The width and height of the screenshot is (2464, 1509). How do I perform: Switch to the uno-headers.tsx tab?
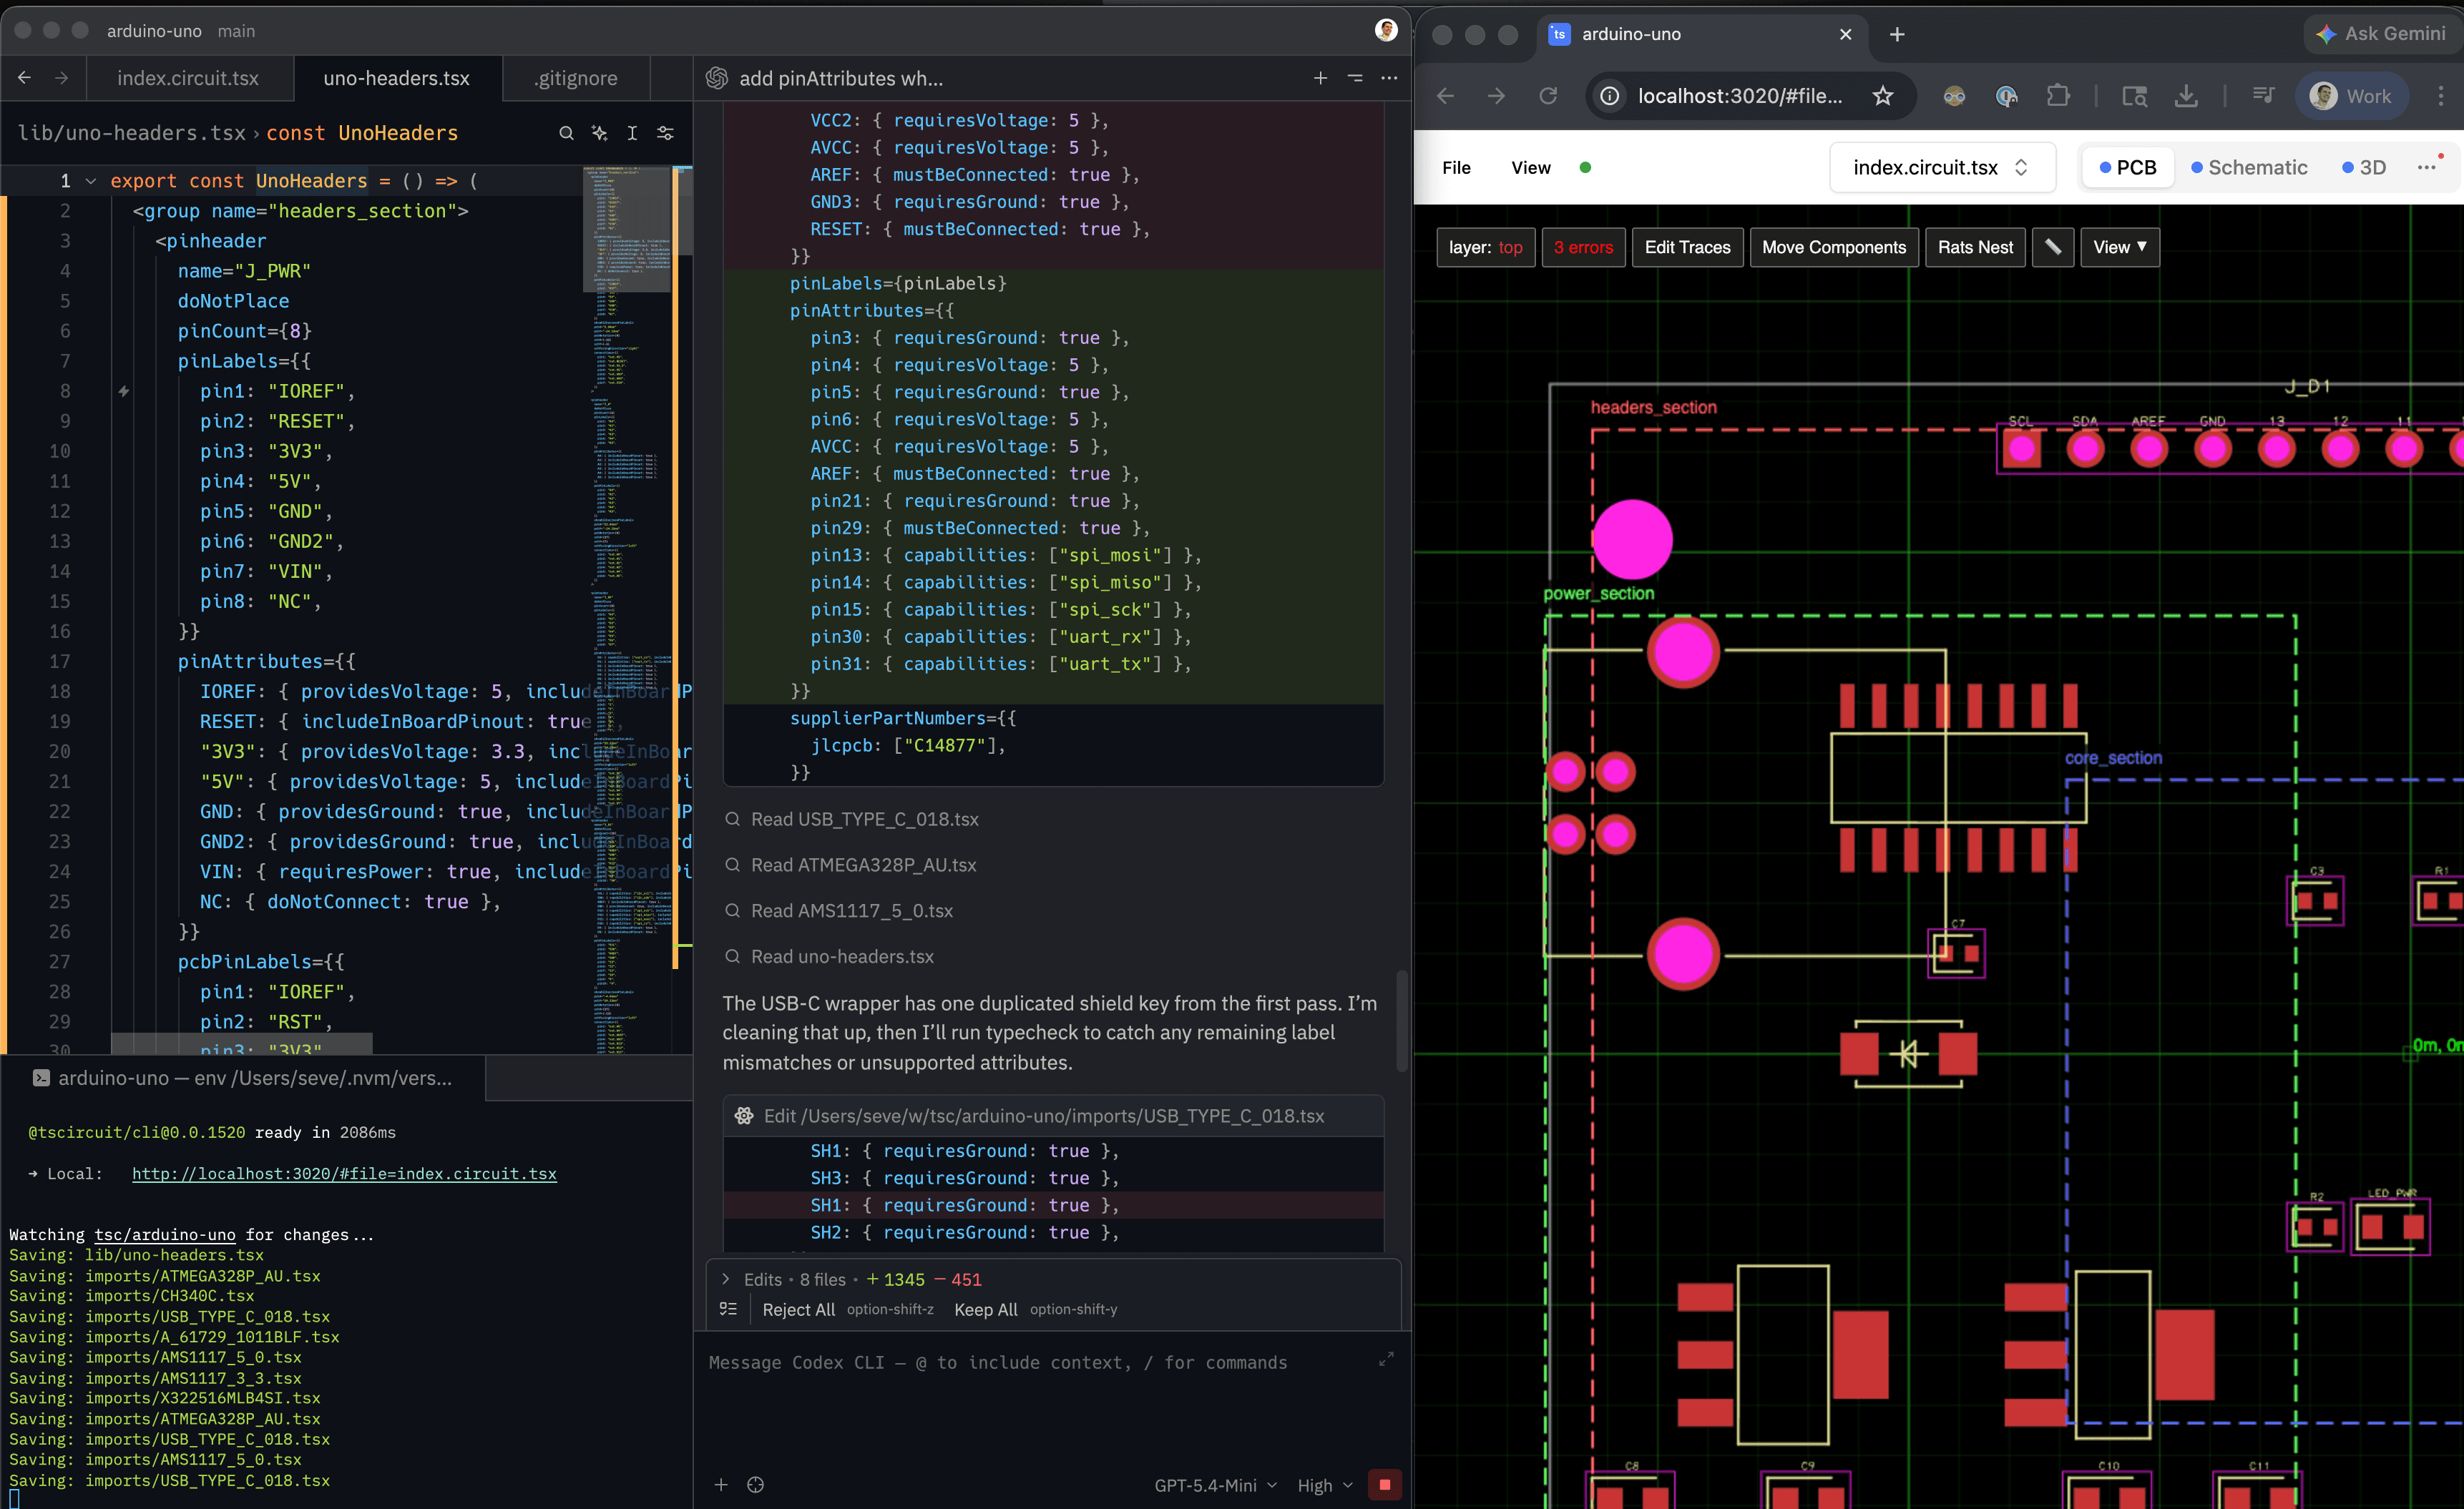click(x=396, y=78)
